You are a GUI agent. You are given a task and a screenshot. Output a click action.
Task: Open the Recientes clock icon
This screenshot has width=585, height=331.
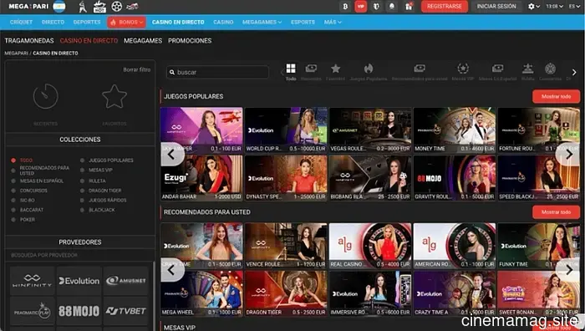(x=45, y=97)
